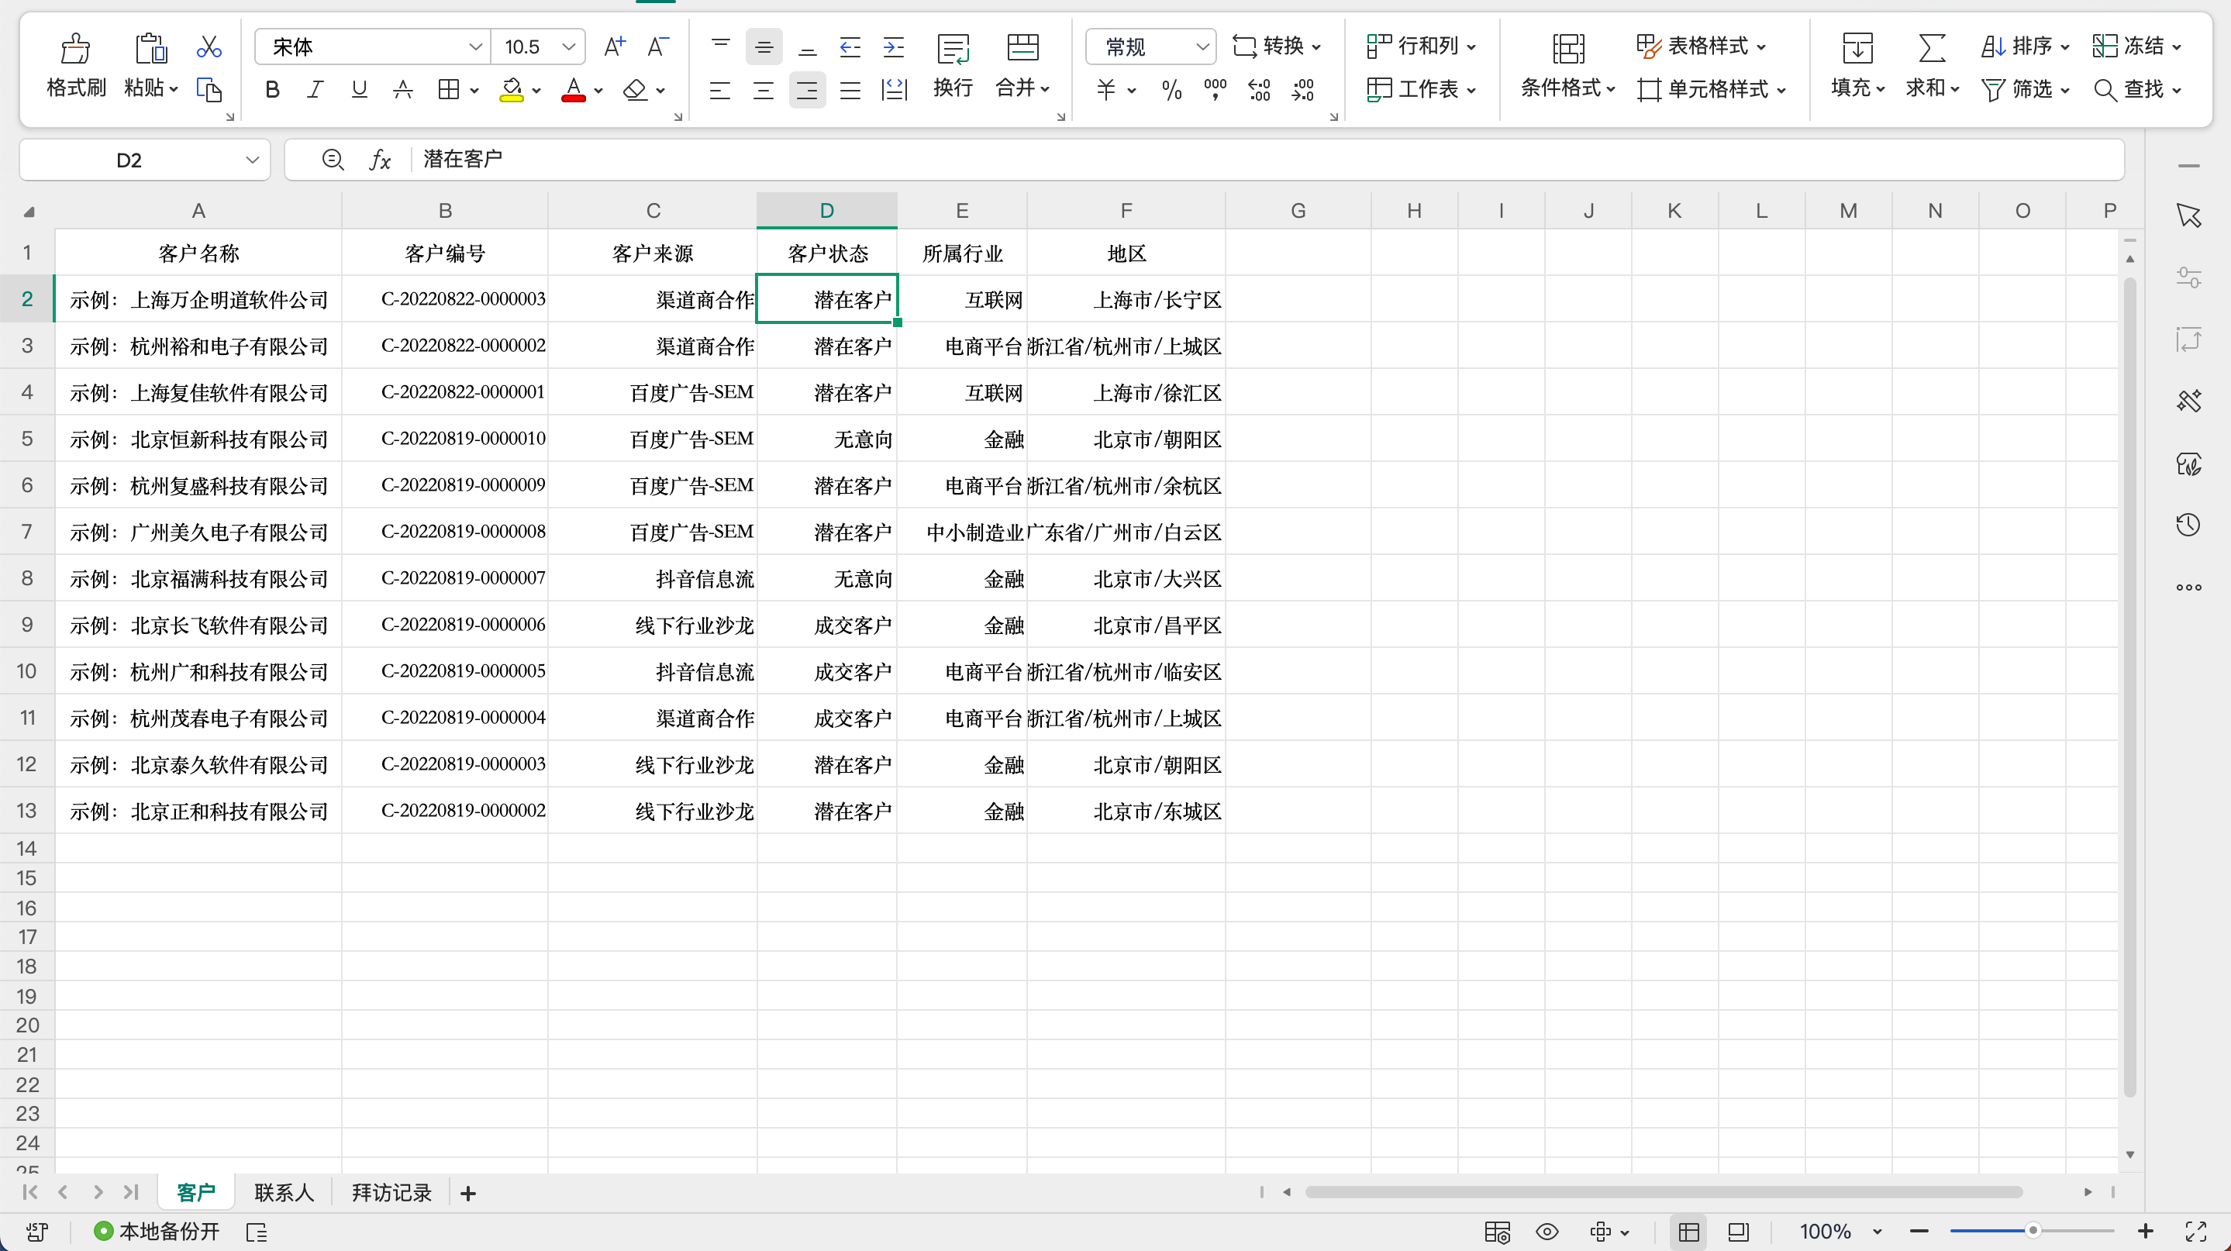2231x1251 pixels.
Task: Click the formula bar input field
Action: click(x=1212, y=160)
